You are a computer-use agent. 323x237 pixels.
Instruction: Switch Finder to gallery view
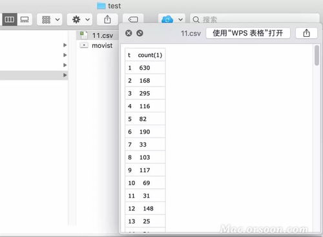click(x=25, y=19)
